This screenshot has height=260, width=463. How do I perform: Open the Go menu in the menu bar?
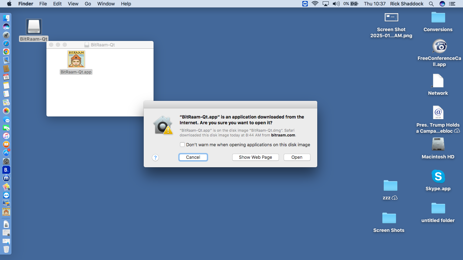(x=88, y=4)
